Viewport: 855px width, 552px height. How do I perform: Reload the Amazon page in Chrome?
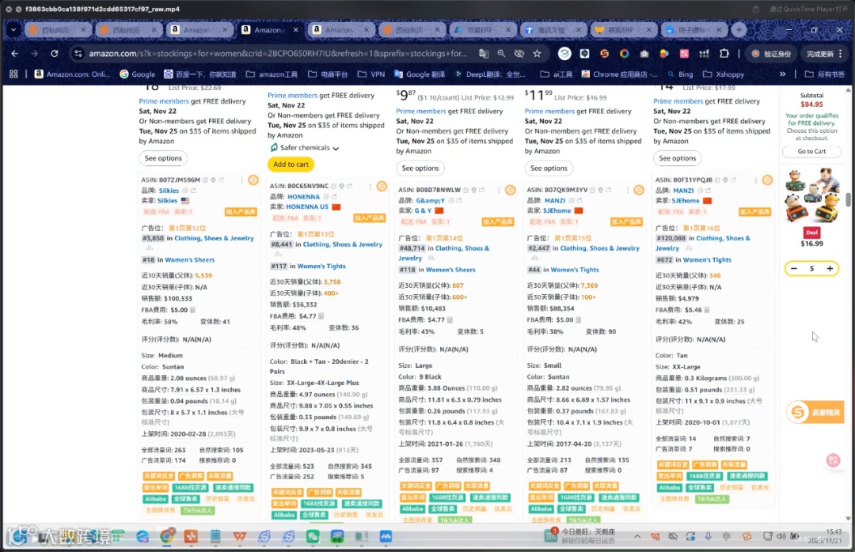pyautogui.click(x=55, y=54)
